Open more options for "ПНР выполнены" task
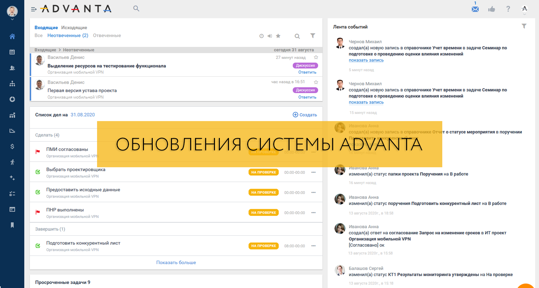Image resolution: width=539 pixels, height=288 pixels. [x=313, y=213]
